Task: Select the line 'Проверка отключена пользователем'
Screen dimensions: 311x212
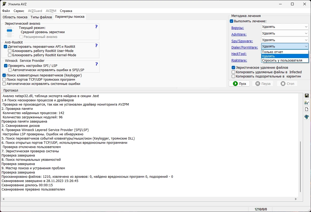Action: (31, 147)
